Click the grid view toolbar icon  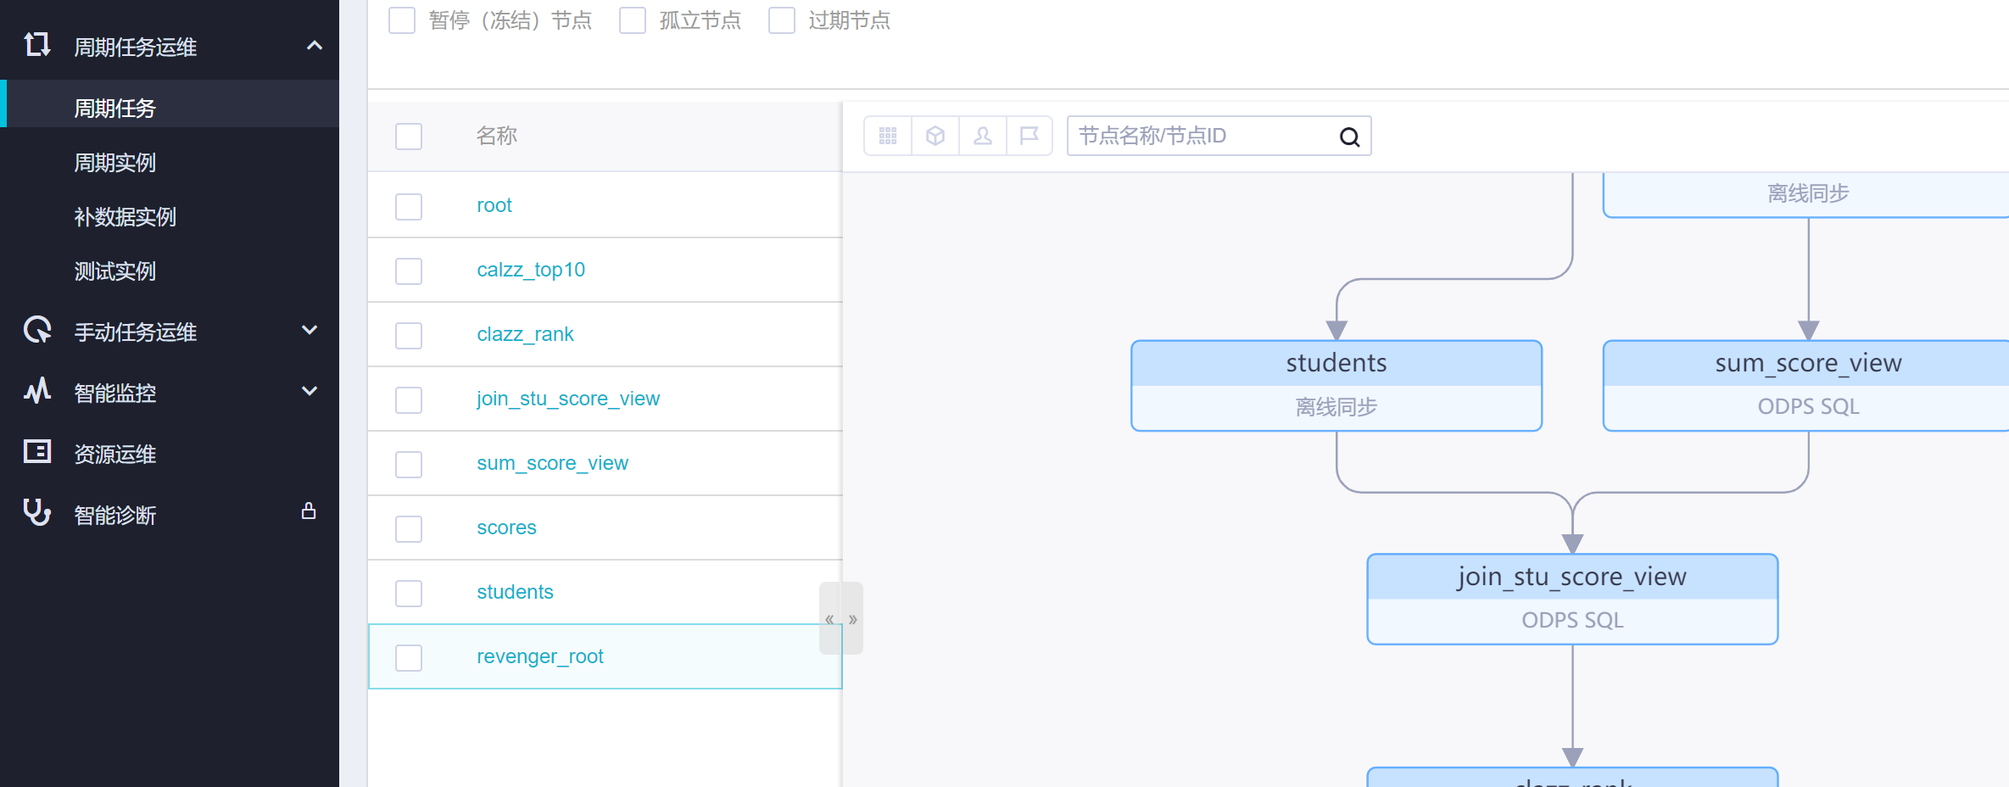point(888,136)
